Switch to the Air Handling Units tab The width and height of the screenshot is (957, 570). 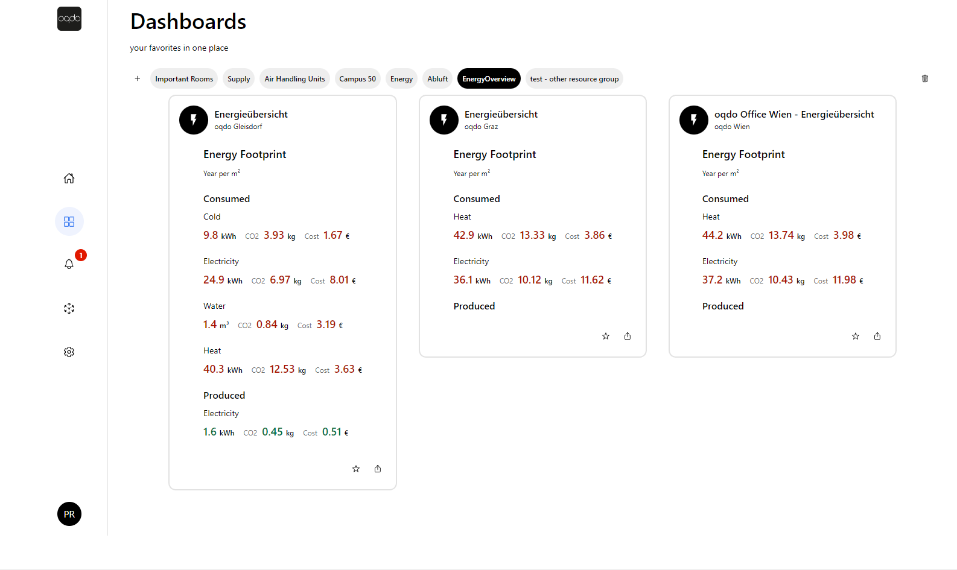point(294,79)
